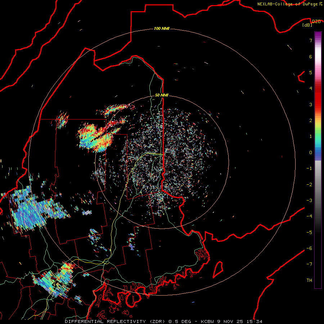This screenshot has width=324, height=324.
Task: Click the 3 value on color scale
Action: tap(311, 104)
